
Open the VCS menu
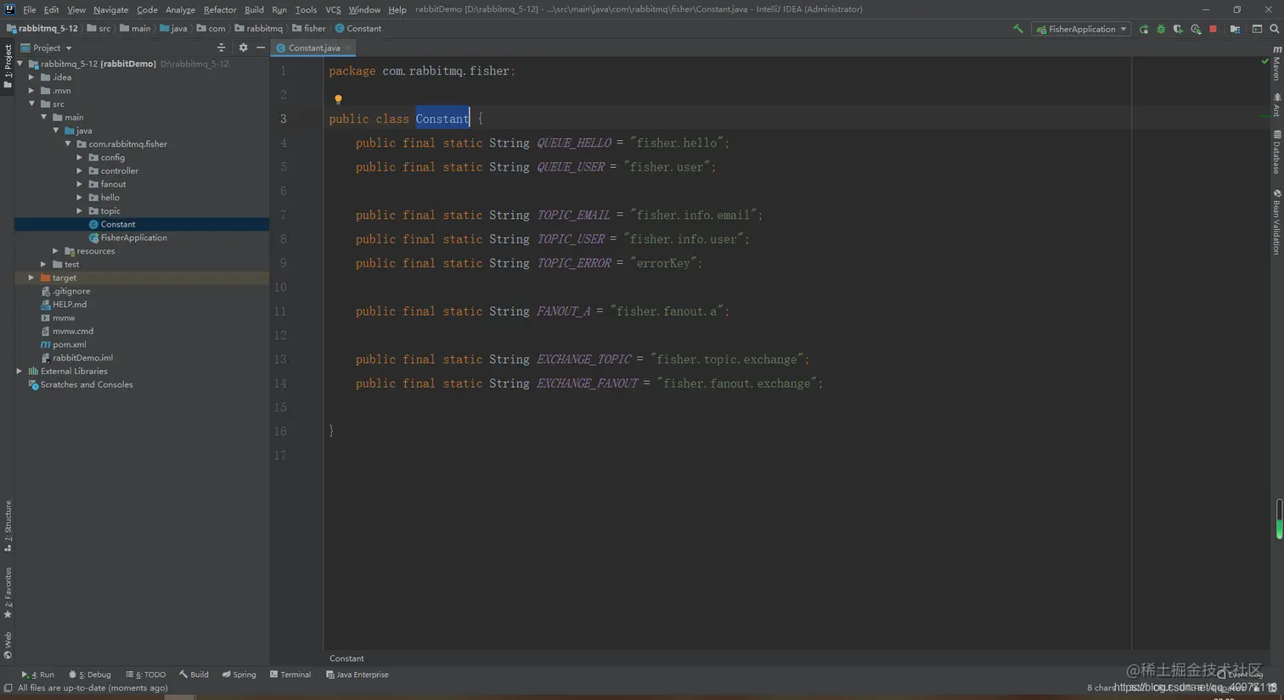click(333, 9)
